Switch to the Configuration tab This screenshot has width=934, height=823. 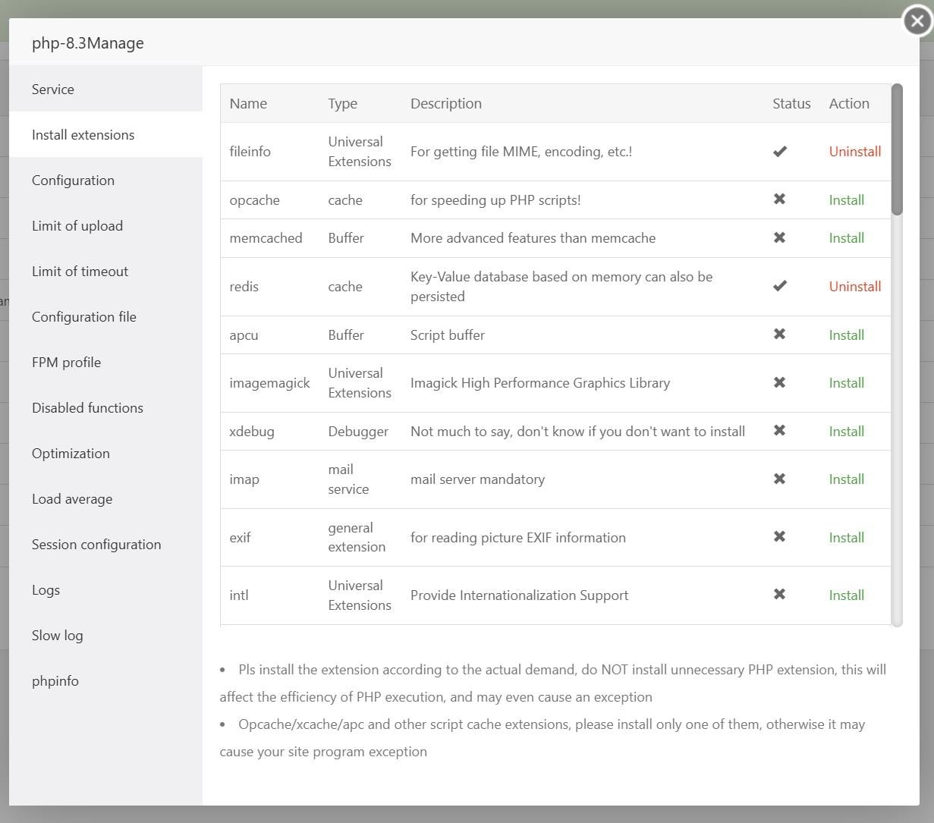coord(73,181)
